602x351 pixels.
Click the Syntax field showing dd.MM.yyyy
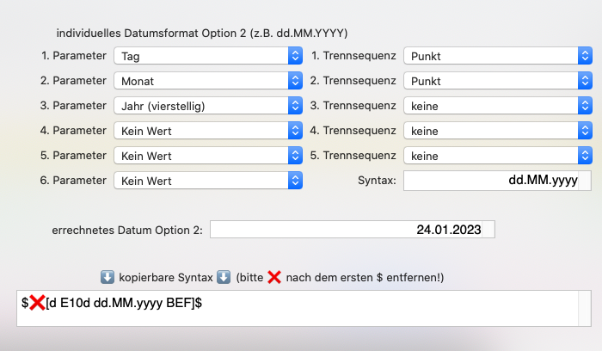[497, 181]
